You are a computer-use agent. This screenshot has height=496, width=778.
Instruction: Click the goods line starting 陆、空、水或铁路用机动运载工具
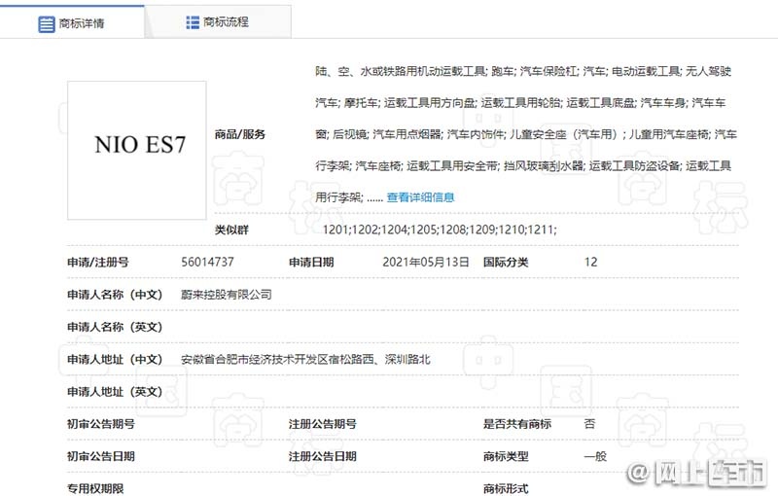tap(523, 71)
